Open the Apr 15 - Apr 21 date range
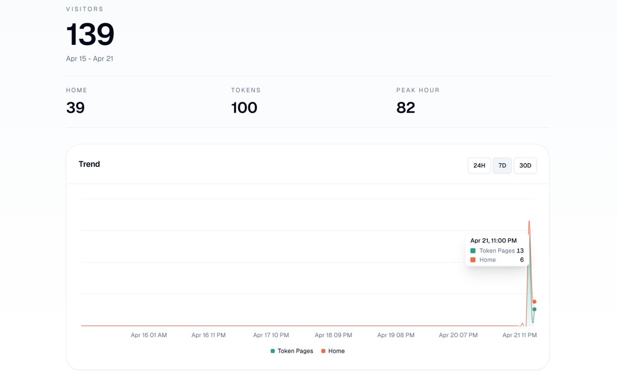 click(90, 58)
